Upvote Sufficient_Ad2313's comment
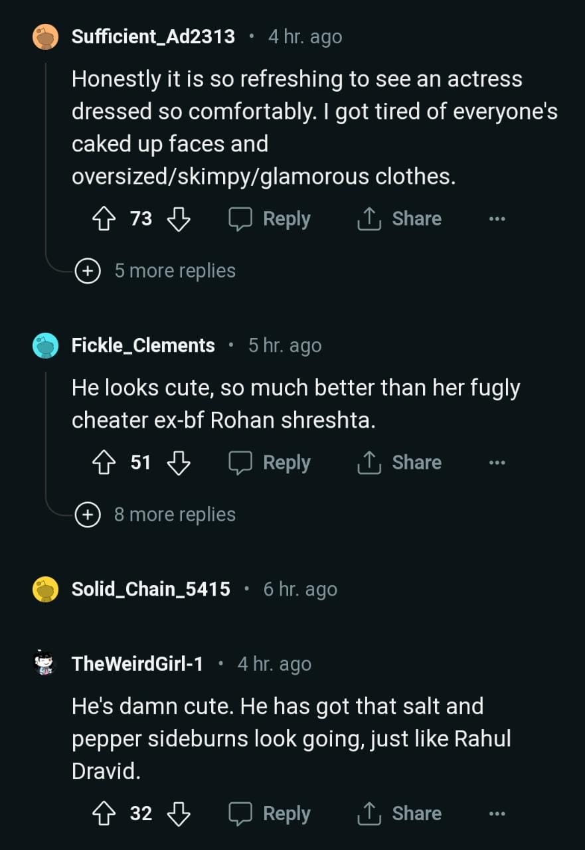585x850 pixels. 104,219
